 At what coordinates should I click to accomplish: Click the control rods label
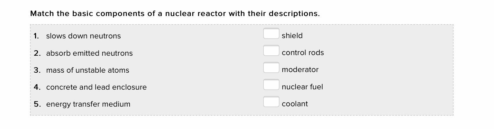coord(303,52)
